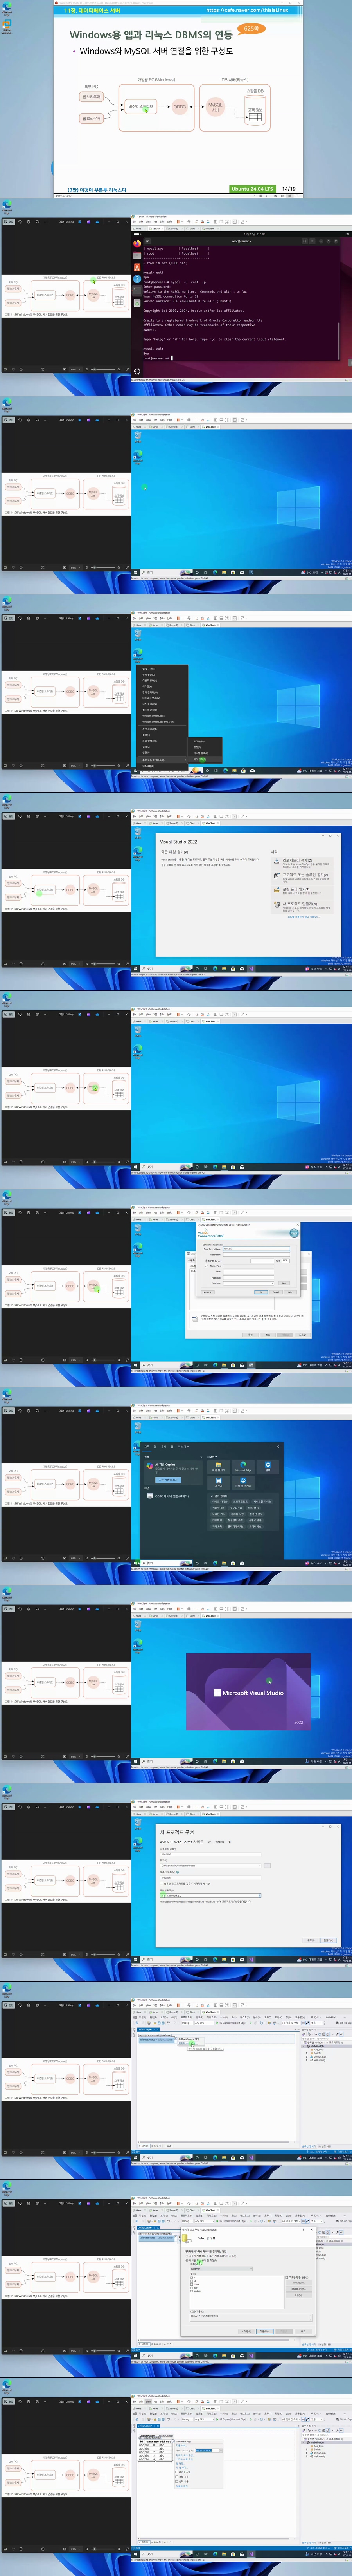Select Named Pipe radio button in ODBC dialog

pos(207,1266)
